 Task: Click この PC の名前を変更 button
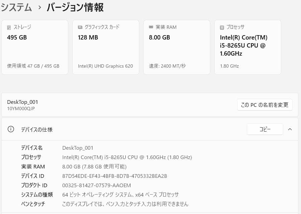[265, 104]
